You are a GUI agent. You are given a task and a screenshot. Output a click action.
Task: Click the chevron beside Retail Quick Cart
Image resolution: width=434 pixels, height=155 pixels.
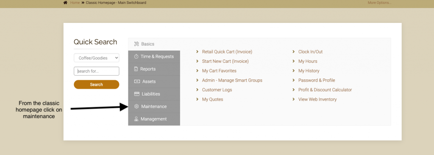point(198,51)
